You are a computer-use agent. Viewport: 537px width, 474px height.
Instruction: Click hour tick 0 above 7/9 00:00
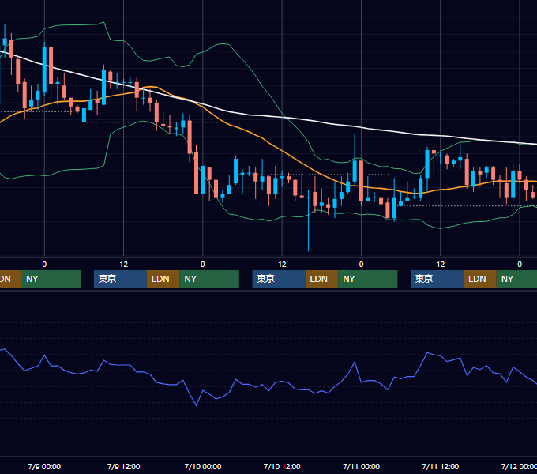44,265
